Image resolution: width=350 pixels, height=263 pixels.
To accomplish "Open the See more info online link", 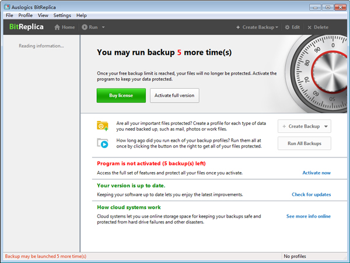I will pyautogui.click(x=308, y=216).
